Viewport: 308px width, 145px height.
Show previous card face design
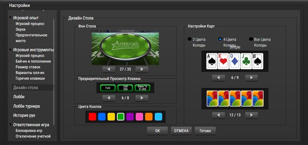click(x=218, y=78)
